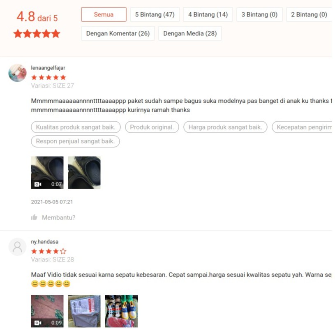Click the 'Produk original.' tag
335x335 pixels.
152,127
